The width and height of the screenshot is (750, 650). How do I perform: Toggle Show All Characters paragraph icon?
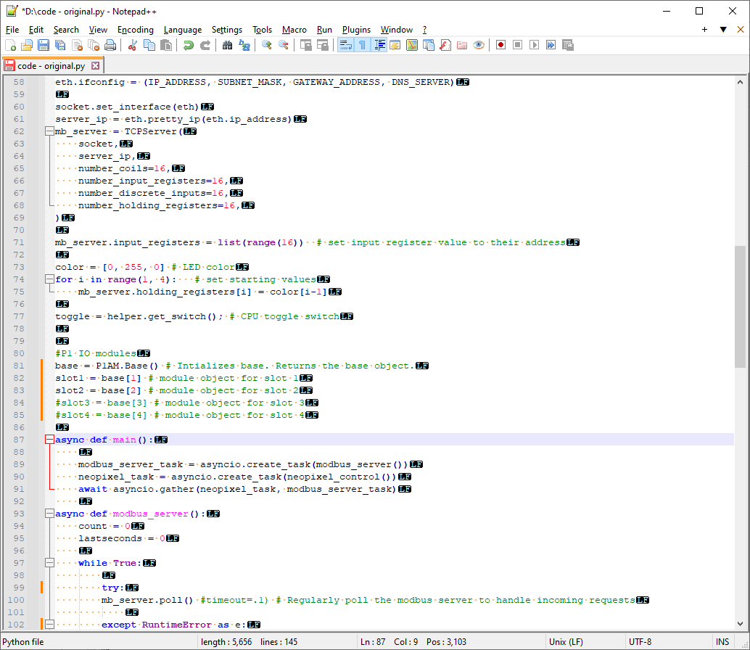coord(361,45)
